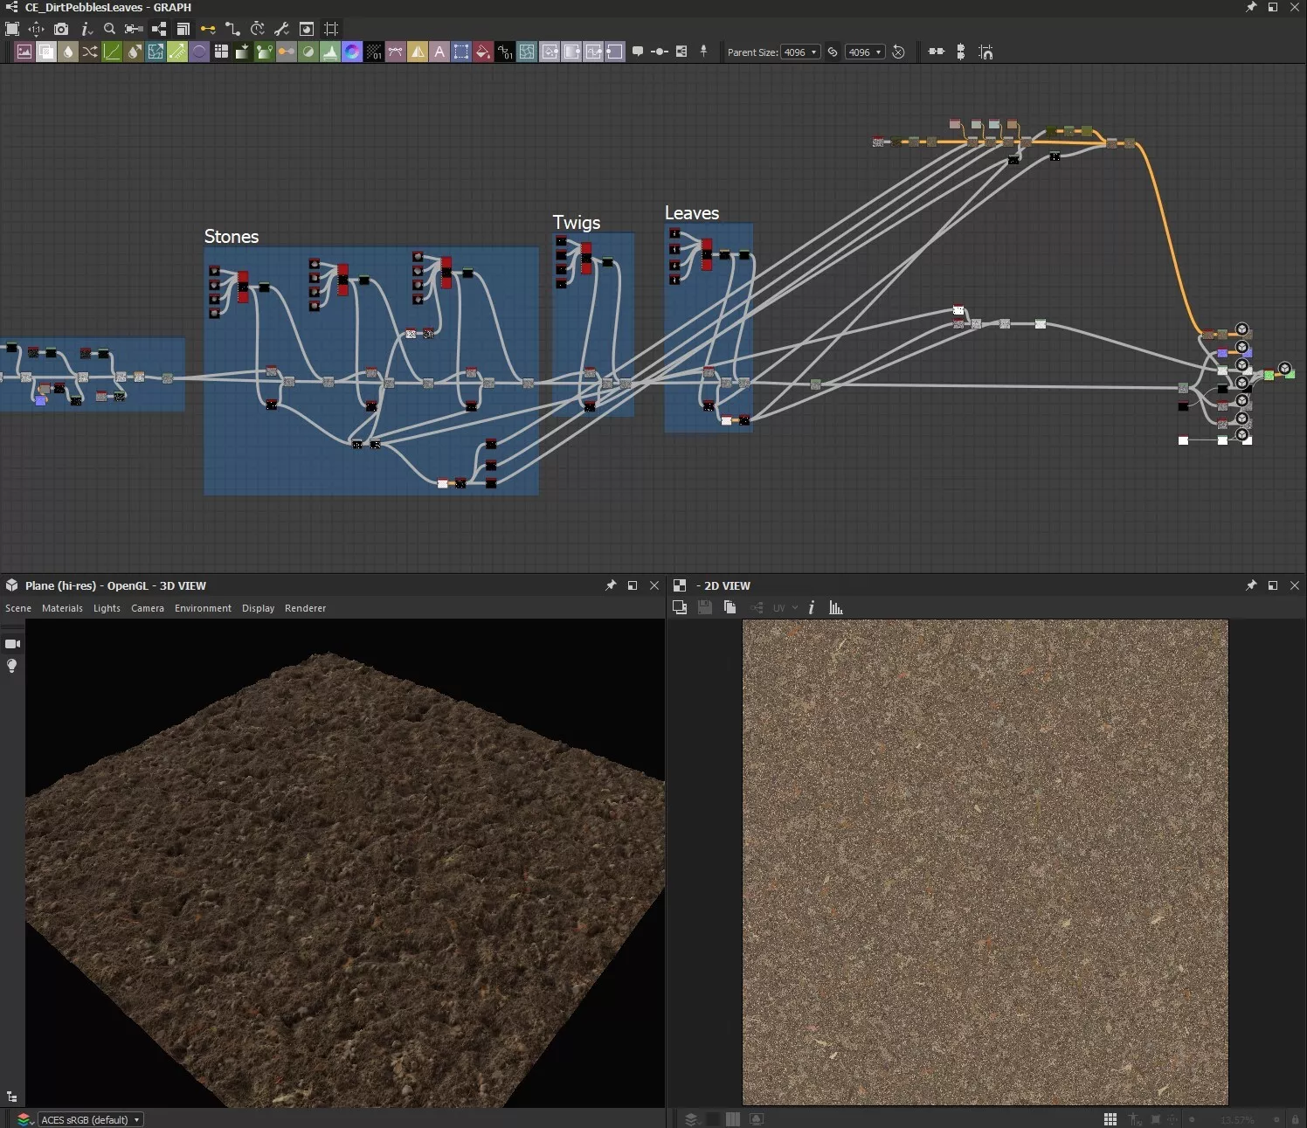
Task: Open Parent Size height 4096 dropdown
Action: click(865, 52)
